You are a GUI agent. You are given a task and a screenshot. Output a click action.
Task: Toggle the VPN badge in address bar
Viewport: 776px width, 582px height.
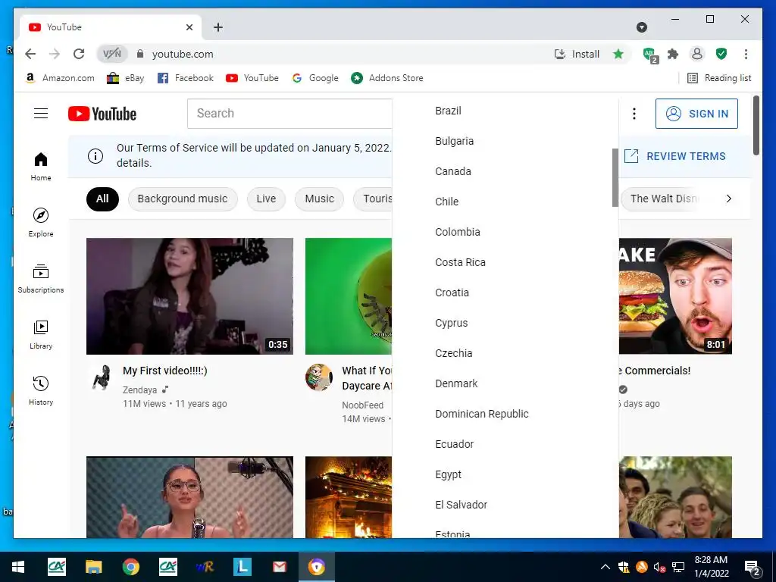pos(112,54)
